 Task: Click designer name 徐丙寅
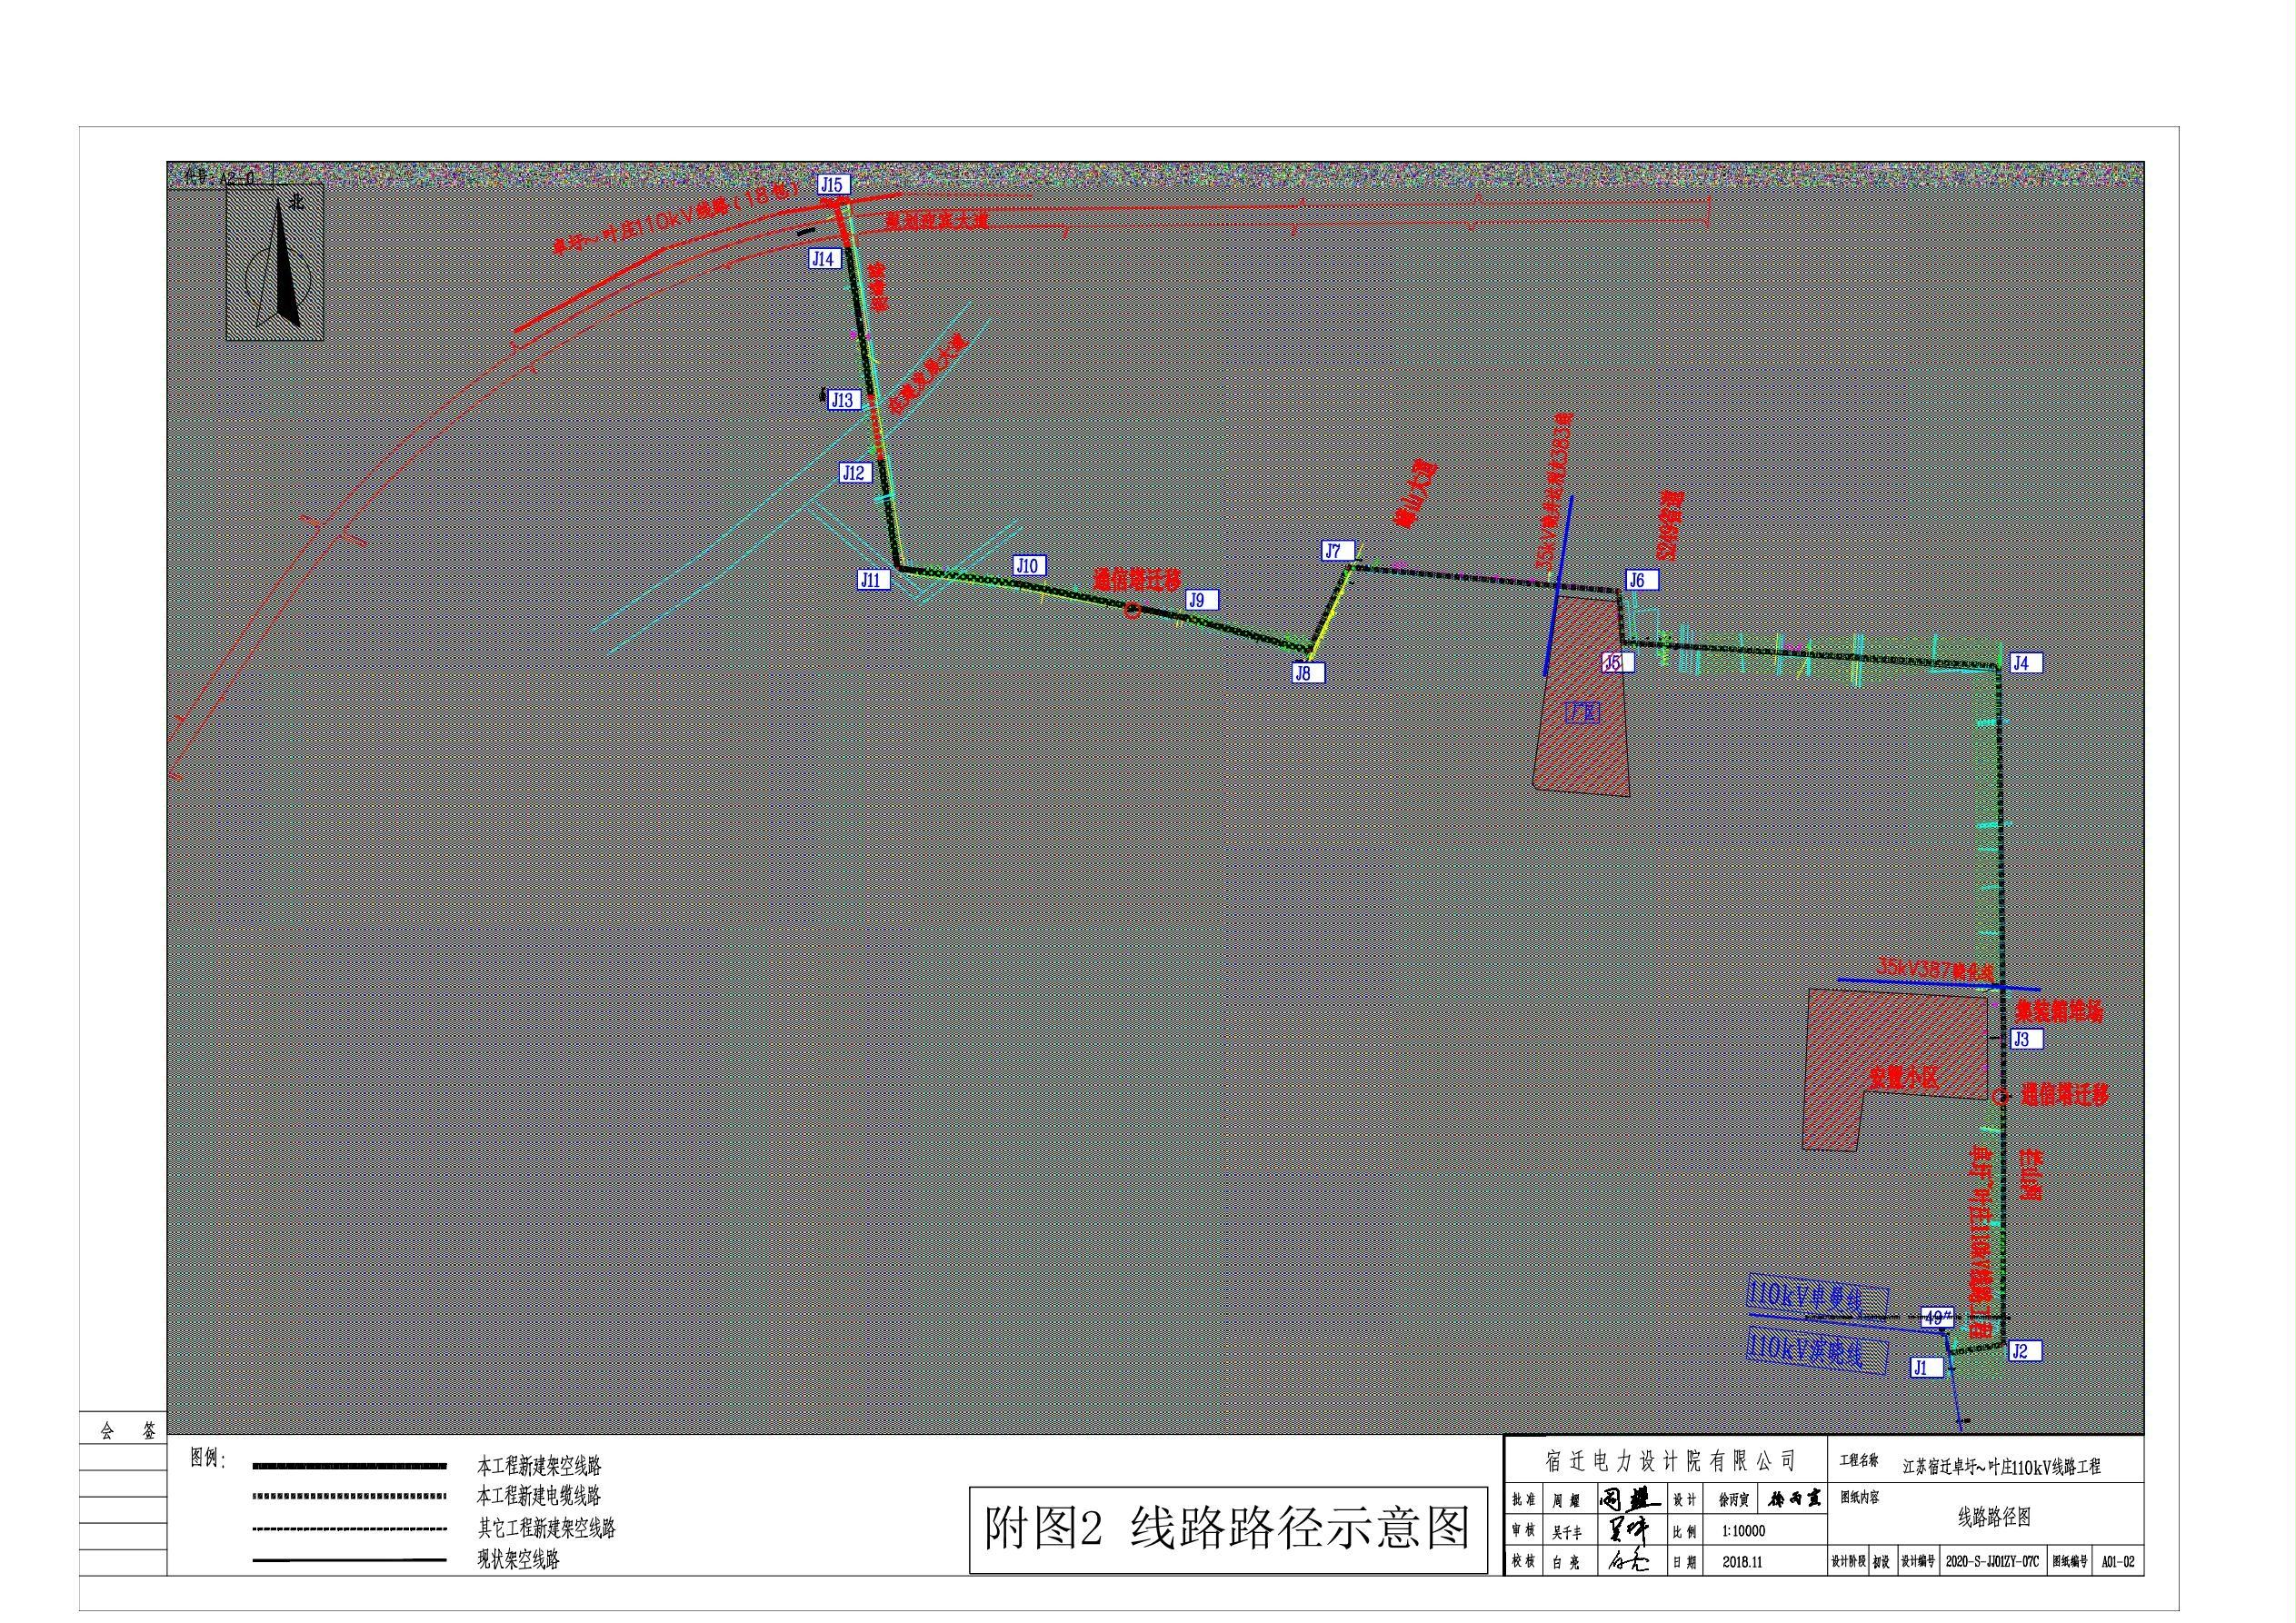(x=1734, y=1501)
